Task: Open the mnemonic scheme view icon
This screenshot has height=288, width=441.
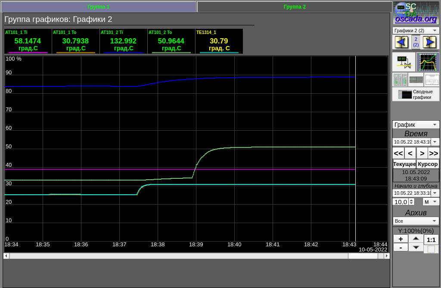Action: coord(404,62)
